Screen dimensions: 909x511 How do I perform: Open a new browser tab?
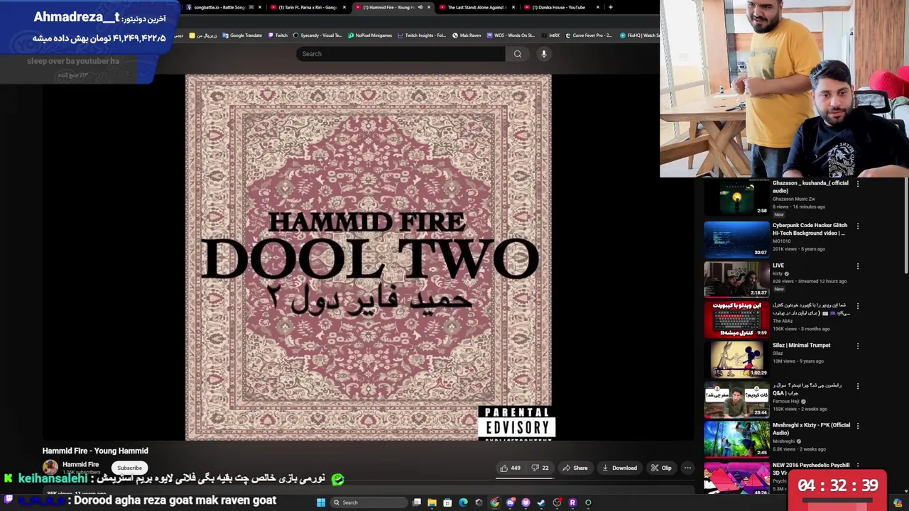[x=611, y=7]
